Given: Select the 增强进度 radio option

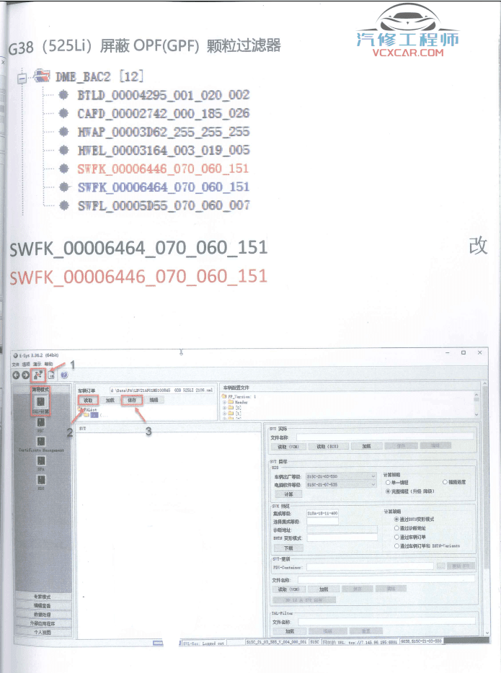Looking at the screenshot, I should point(445,482).
